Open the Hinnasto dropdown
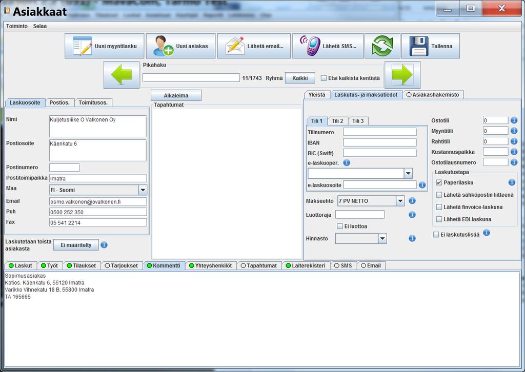This screenshot has height=372, width=525. tap(382, 239)
